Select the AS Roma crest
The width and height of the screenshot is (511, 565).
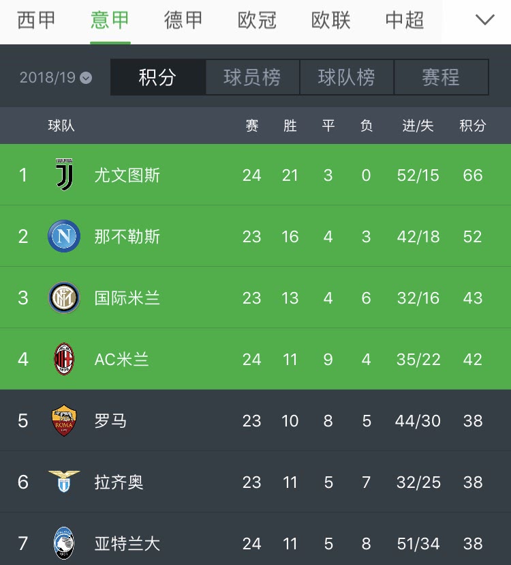[x=64, y=420]
